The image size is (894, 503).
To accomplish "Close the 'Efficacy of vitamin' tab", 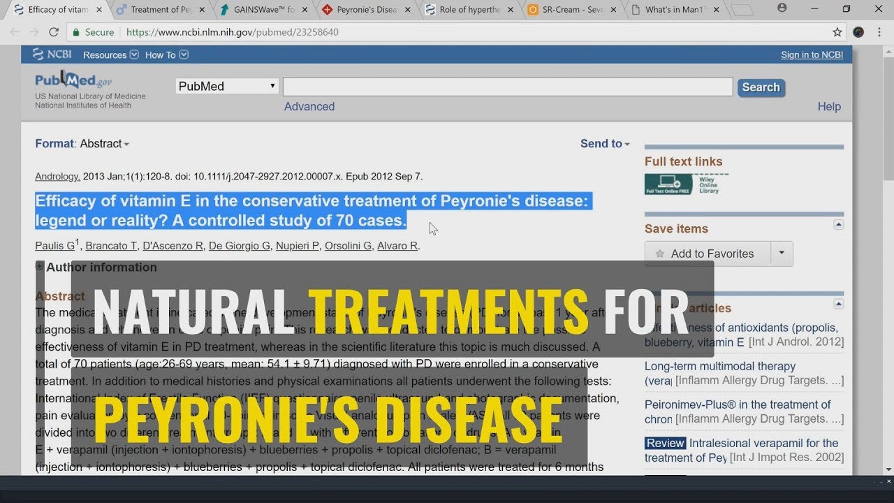I will pos(99,10).
